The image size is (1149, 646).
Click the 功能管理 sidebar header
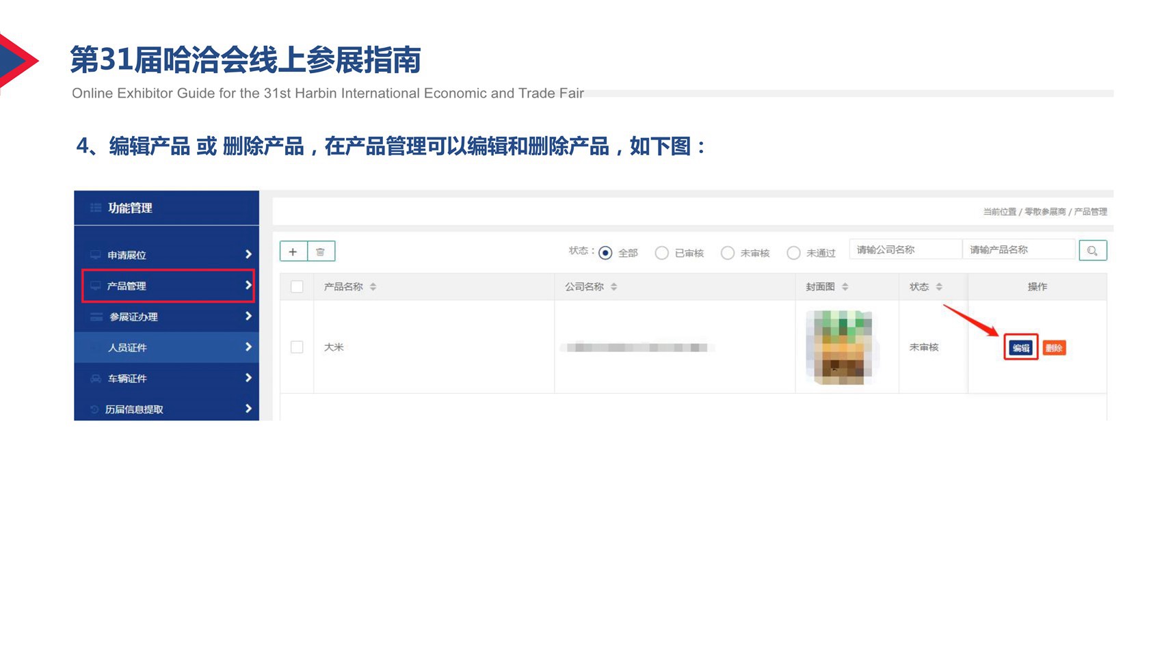click(x=167, y=208)
